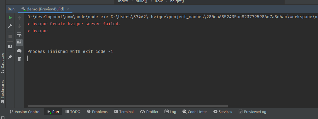This screenshot has width=318, height=119.
Task: Open the PreviewerLog tool window
Action: tap(252, 112)
